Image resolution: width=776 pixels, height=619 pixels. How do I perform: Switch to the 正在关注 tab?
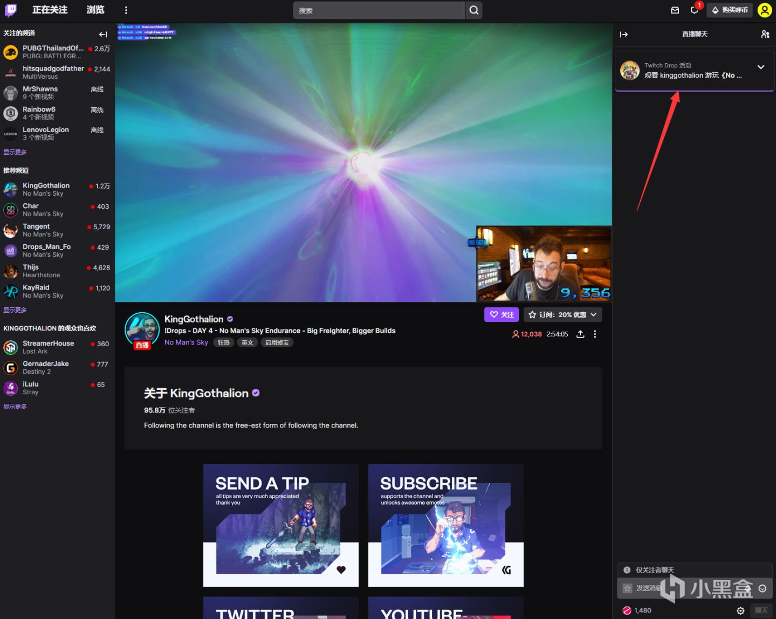pyautogui.click(x=50, y=10)
